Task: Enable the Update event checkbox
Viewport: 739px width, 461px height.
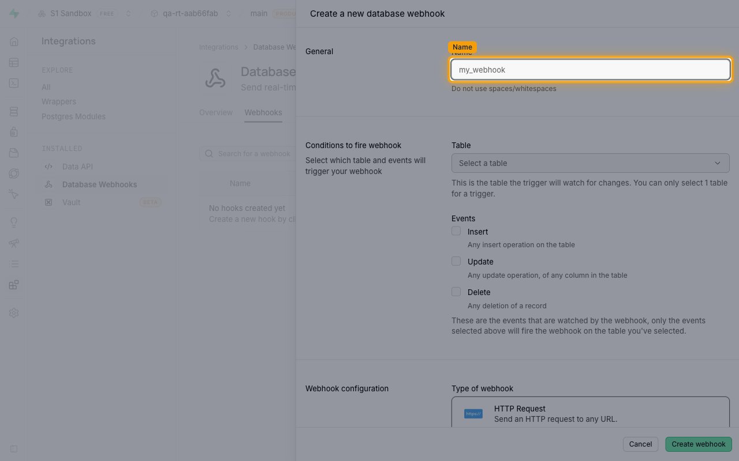Action: [x=456, y=261]
